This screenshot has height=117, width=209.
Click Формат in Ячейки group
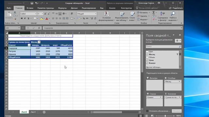tap(143, 19)
